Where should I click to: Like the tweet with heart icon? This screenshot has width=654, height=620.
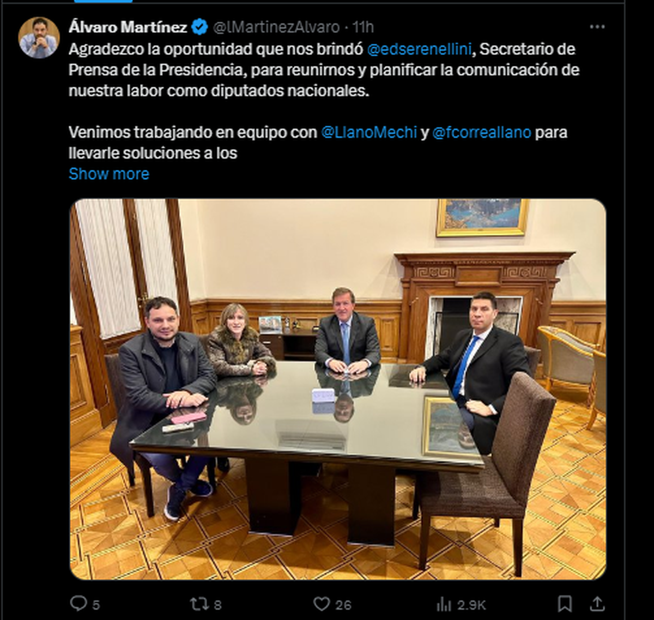pos(322,603)
